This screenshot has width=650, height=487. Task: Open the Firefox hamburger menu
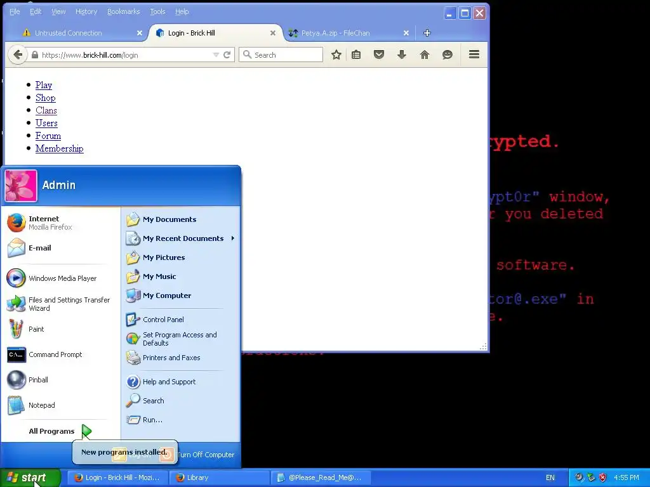(474, 55)
